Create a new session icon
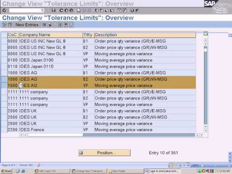Screen dimensions: 232x174 click(x=119, y=11)
